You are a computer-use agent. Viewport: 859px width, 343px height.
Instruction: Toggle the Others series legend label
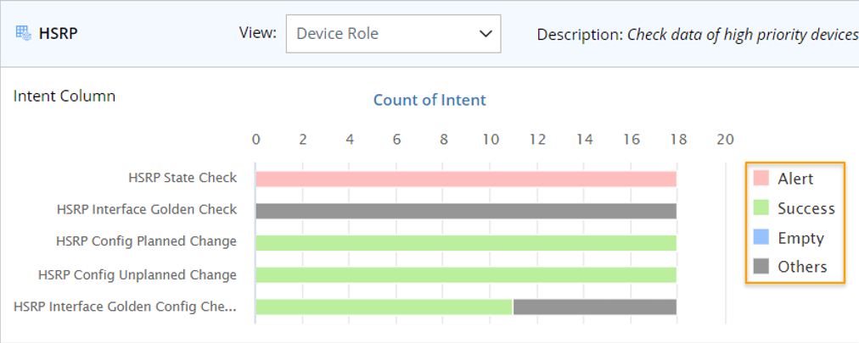pos(802,267)
